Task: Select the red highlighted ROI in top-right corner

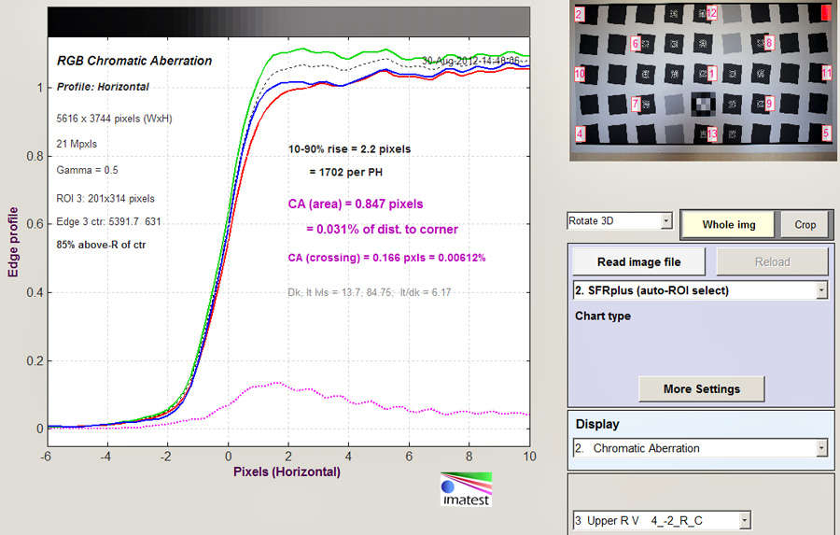Action: 825,12
